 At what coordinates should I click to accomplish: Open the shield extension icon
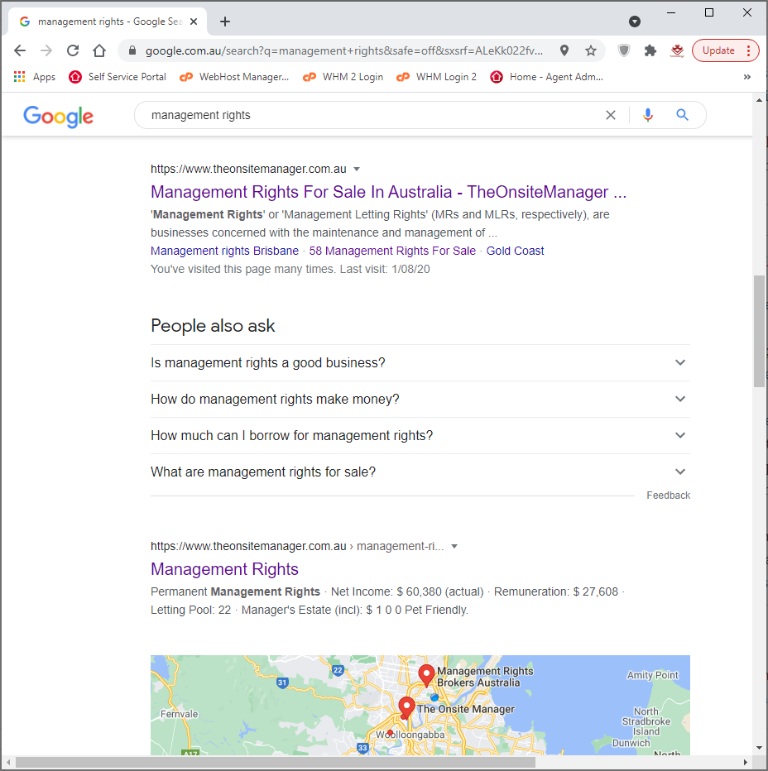tap(624, 50)
